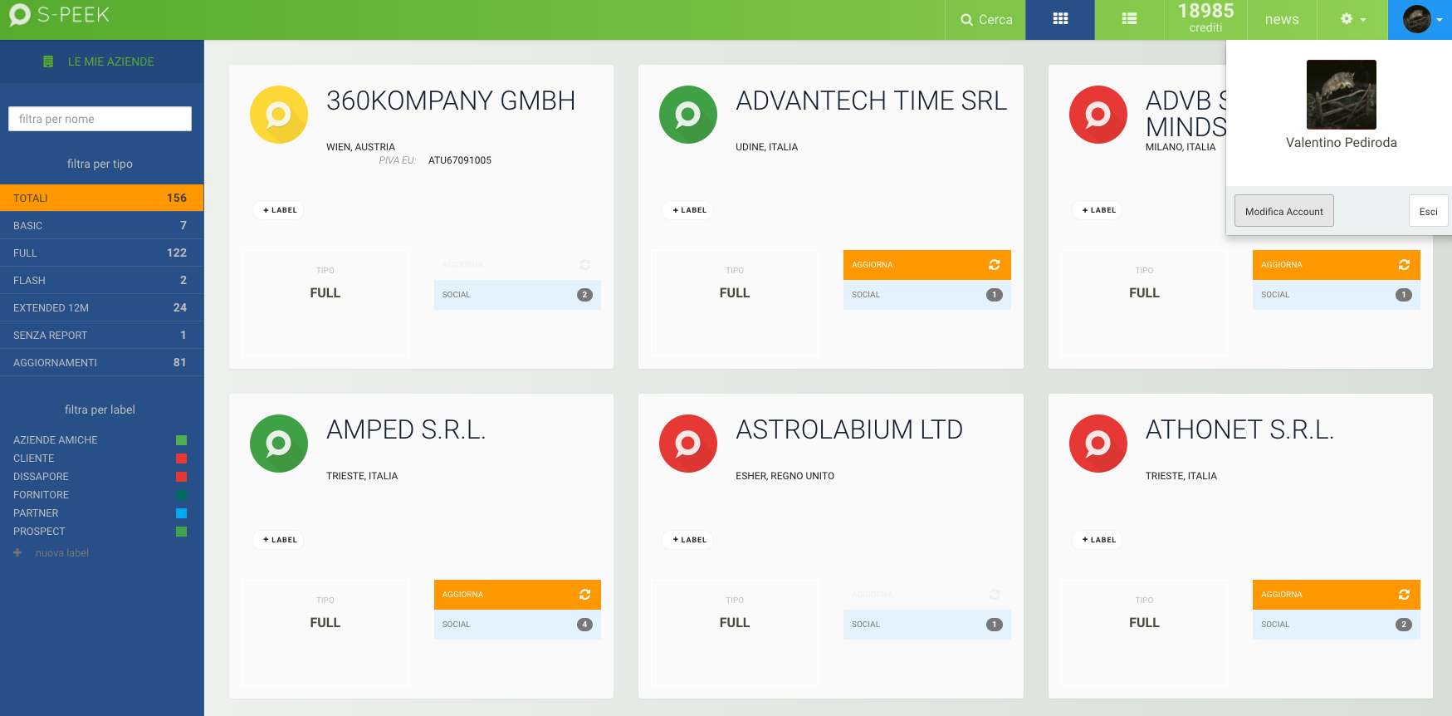Click AGGIORNA for AMPED S.R.L.
This screenshot has width=1452, height=716.
point(517,595)
